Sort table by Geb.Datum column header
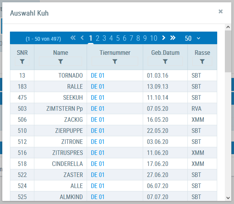 coord(165,53)
